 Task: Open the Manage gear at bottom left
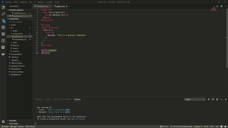(3, 122)
